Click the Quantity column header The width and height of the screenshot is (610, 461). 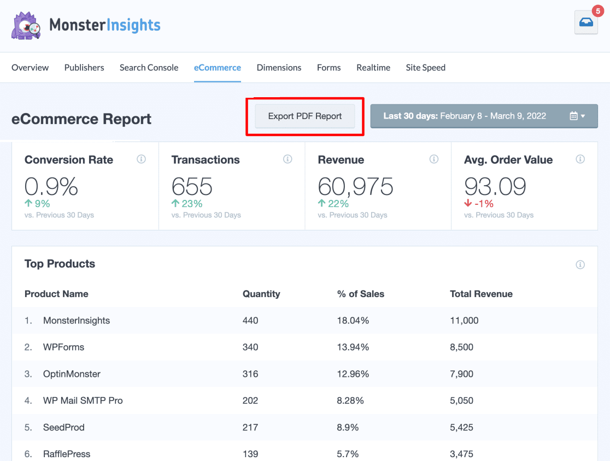click(x=261, y=294)
